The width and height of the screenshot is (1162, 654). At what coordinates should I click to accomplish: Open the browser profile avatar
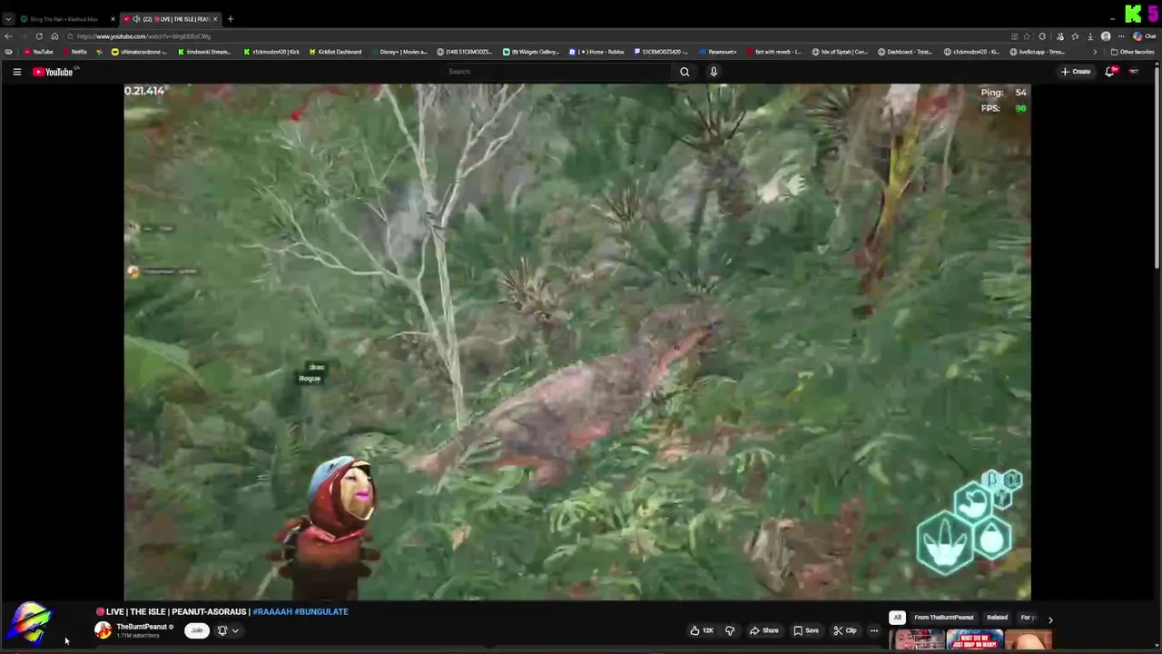click(x=1105, y=36)
